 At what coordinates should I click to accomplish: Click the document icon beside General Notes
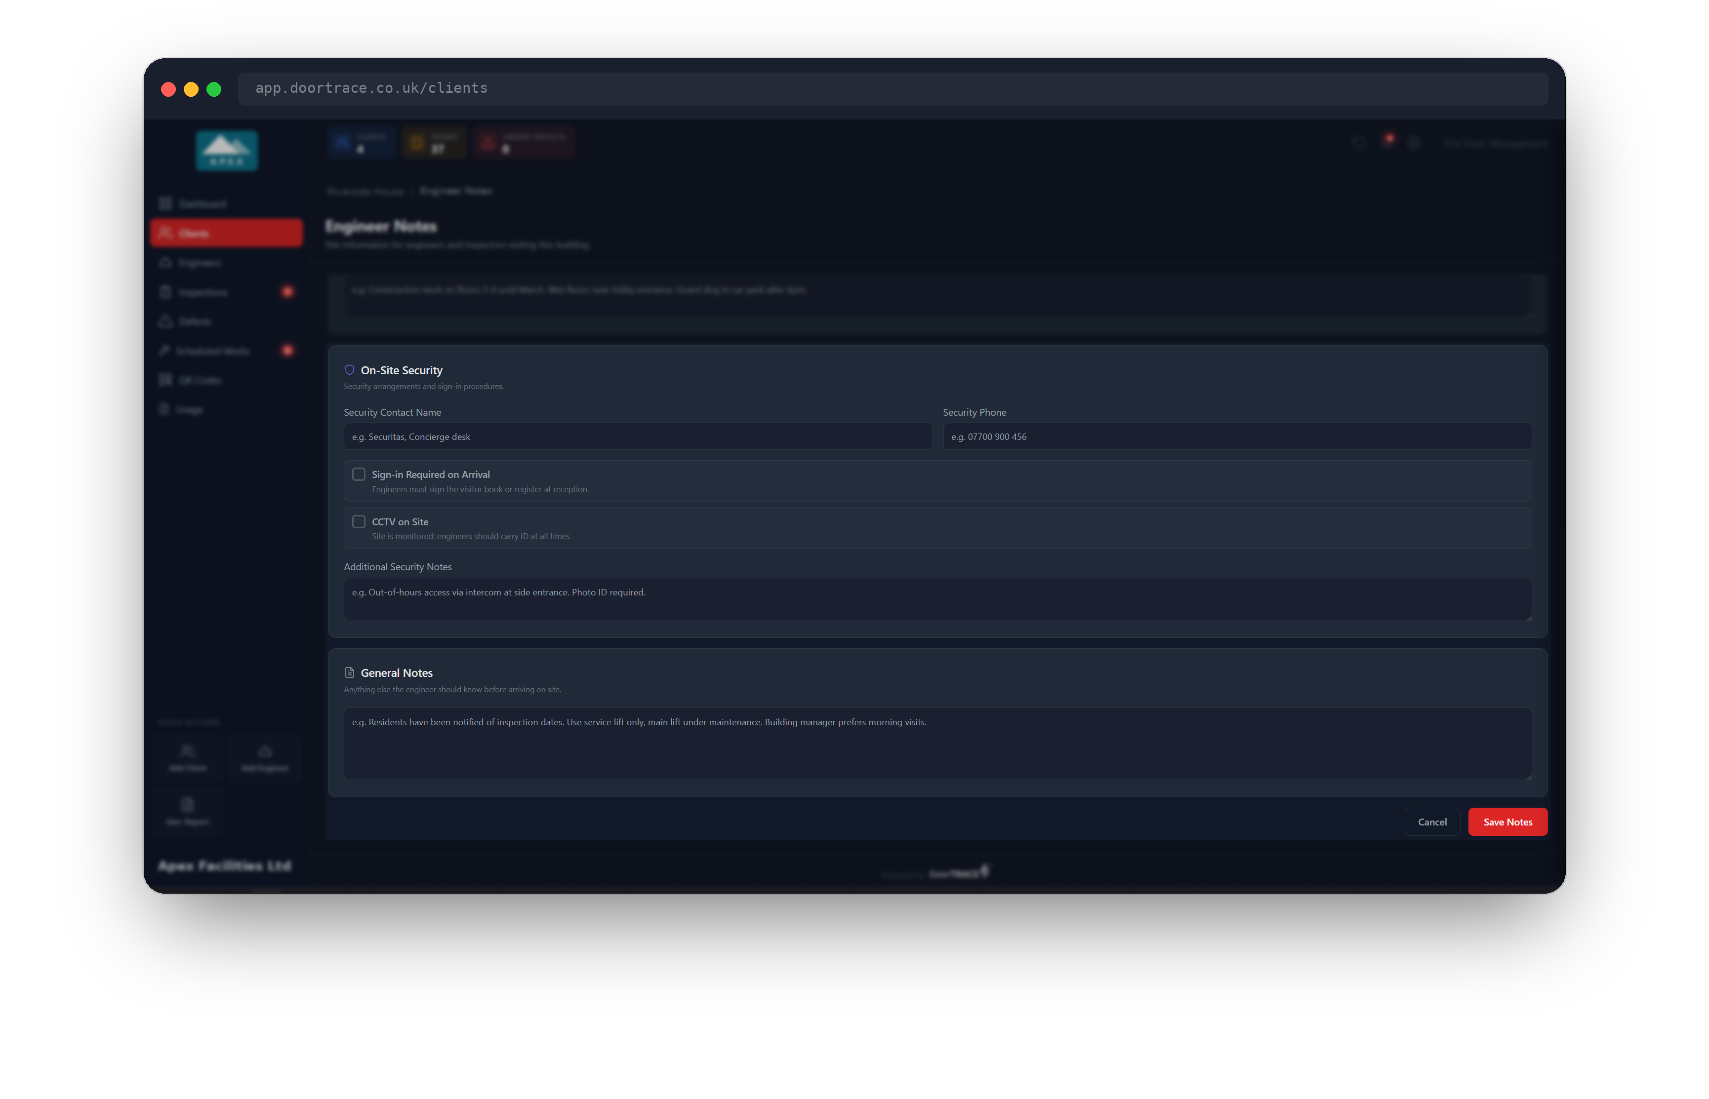(349, 672)
